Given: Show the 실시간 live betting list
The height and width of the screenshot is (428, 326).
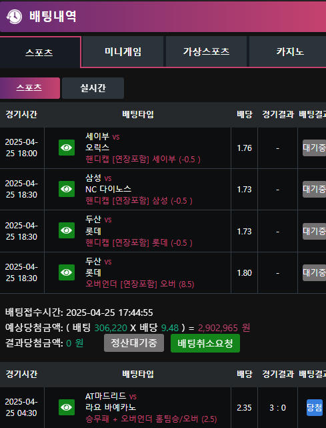Looking at the screenshot, I should (x=93, y=88).
